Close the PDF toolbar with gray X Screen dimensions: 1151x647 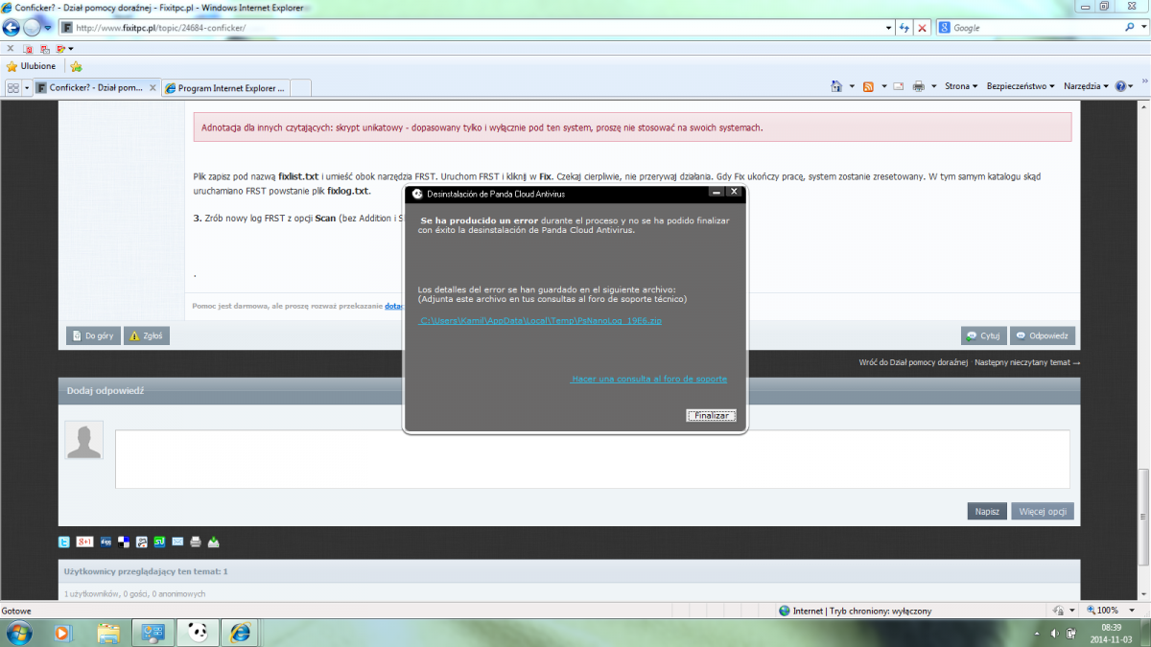pyautogui.click(x=11, y=48)
